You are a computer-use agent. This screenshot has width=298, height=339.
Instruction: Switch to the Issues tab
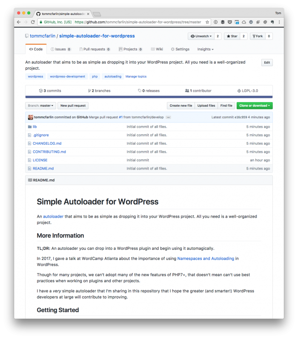60,49
